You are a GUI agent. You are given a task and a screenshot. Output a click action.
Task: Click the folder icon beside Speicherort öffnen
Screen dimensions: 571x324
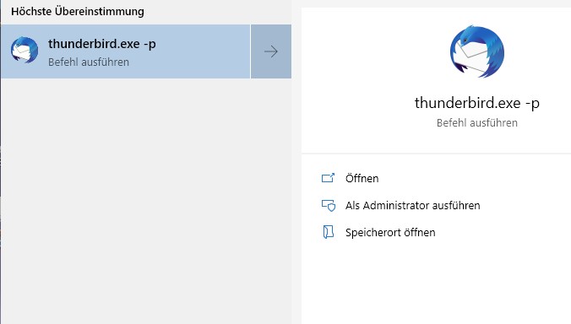328,232
